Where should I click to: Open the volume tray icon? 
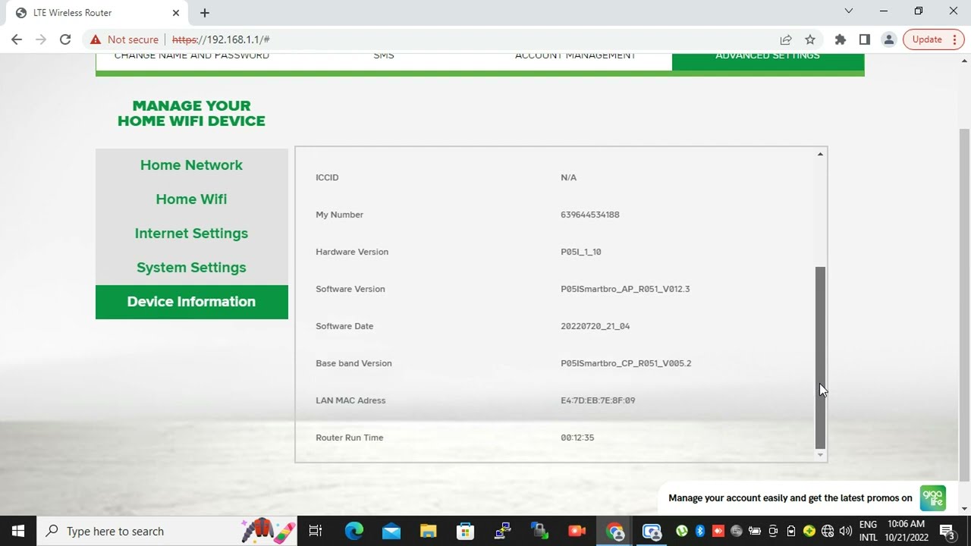pos(846,531)
